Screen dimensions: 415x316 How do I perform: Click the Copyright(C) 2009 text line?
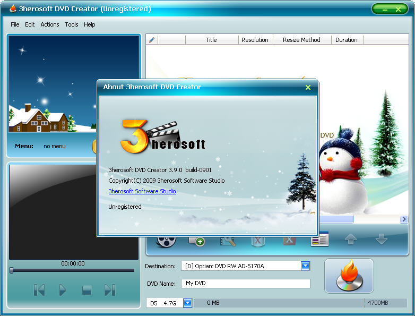167,181
